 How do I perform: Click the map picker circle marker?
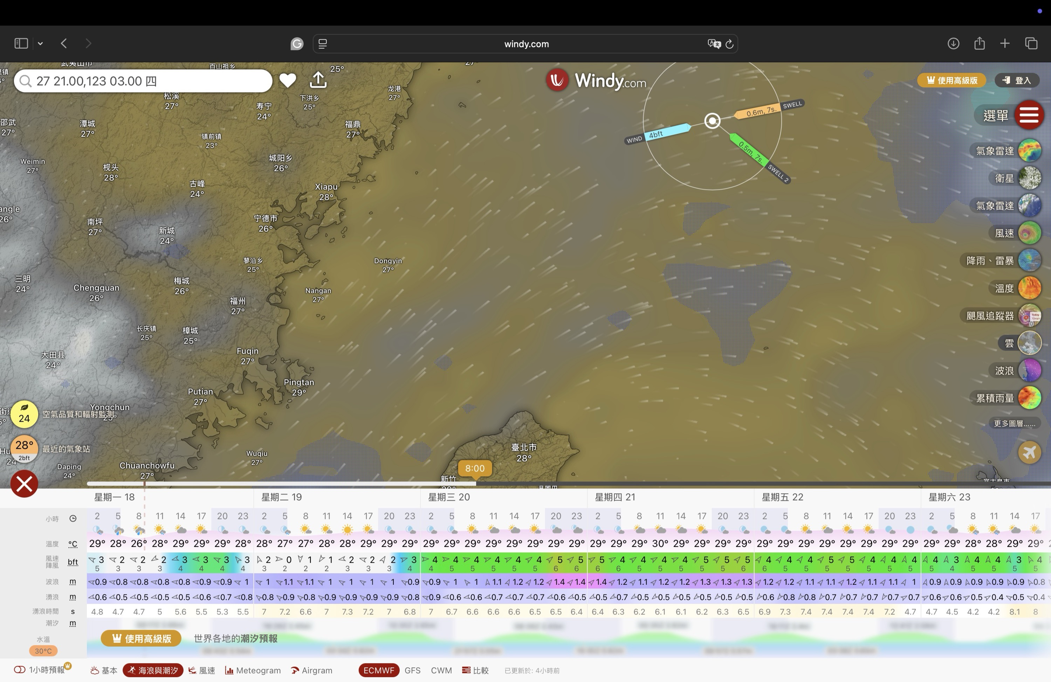tap(712, 120)
